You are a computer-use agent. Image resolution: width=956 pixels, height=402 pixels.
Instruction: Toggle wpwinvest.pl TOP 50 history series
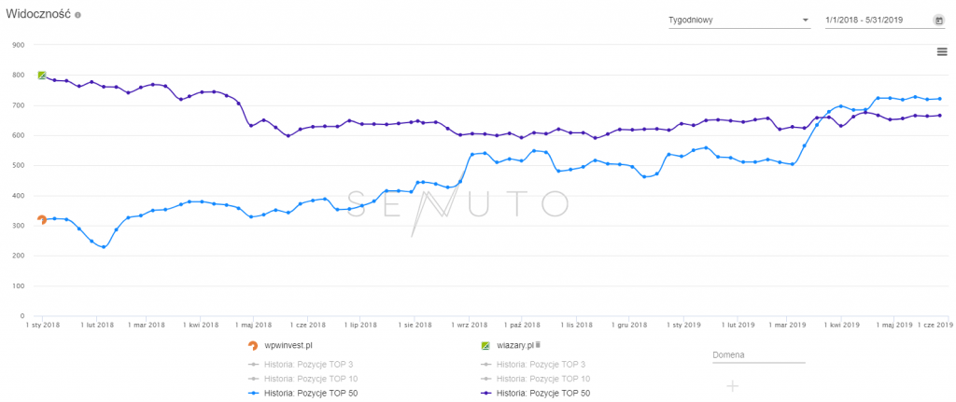pos(304,393)
